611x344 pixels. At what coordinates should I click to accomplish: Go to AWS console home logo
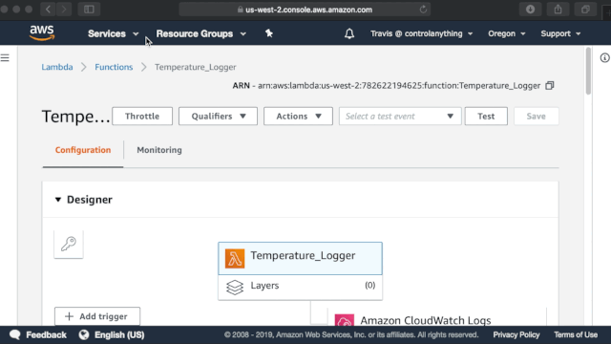tap(42, 33)
